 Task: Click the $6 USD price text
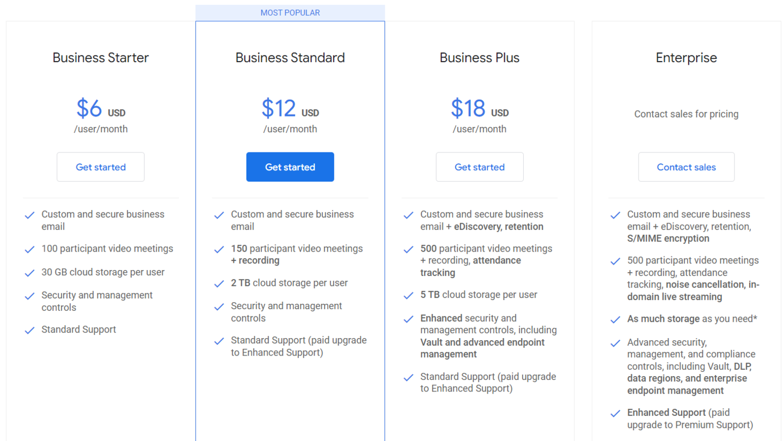pos(101,109)
